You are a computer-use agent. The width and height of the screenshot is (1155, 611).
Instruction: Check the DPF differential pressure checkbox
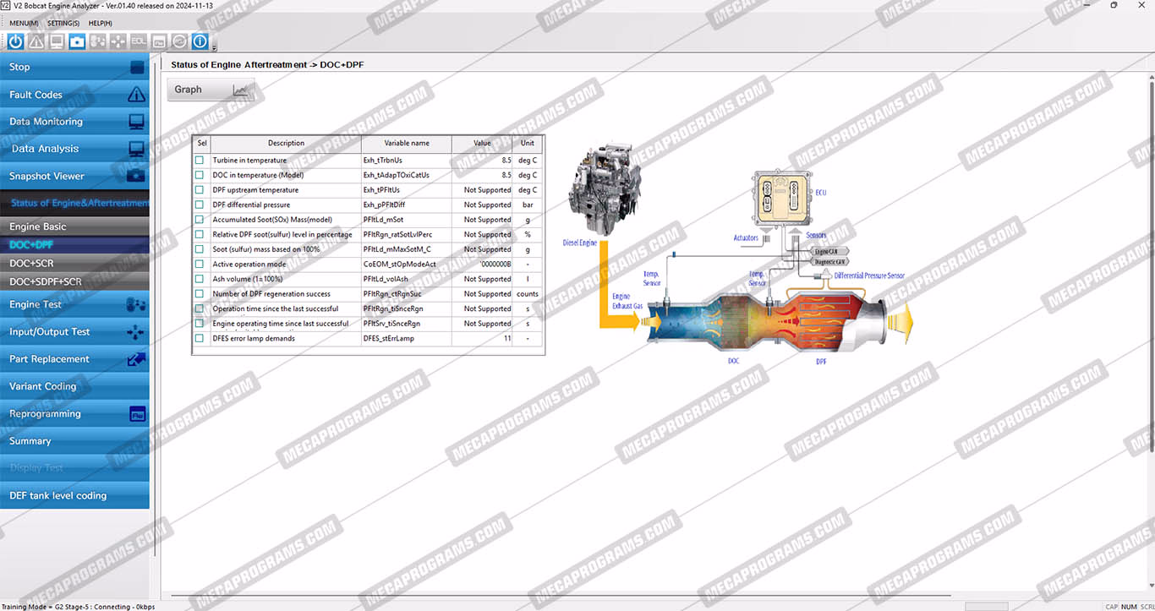click(x=200, y=205)
